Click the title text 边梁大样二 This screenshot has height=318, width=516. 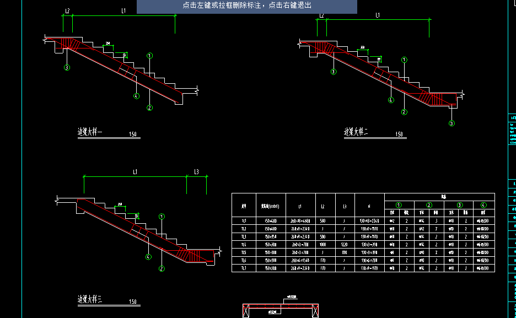356,132
